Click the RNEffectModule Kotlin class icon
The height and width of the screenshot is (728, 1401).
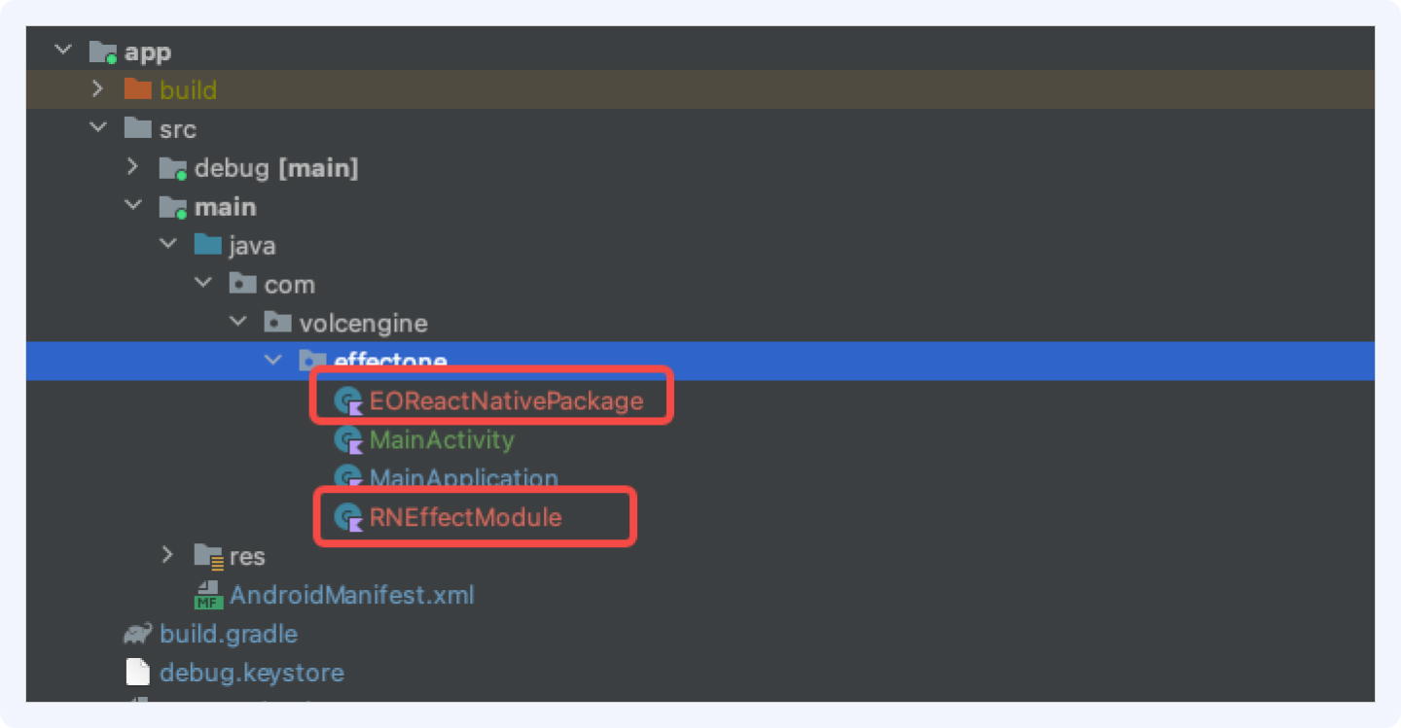click(x=348, y=517)
